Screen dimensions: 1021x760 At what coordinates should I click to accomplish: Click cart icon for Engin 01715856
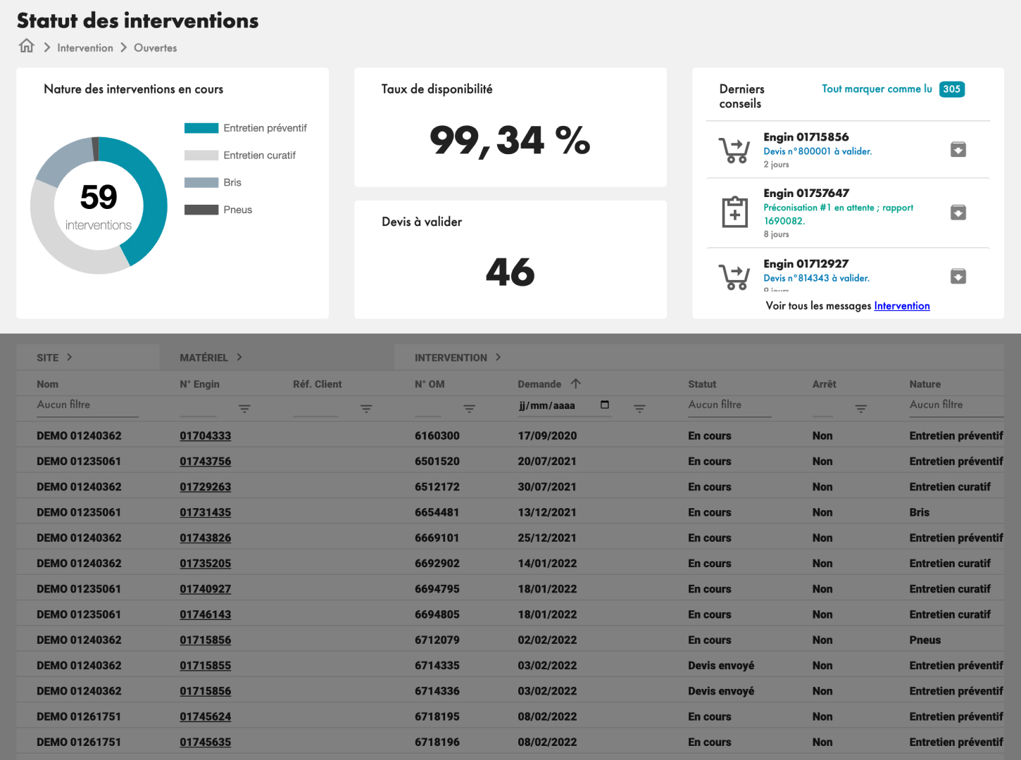[x=734, y=150]
